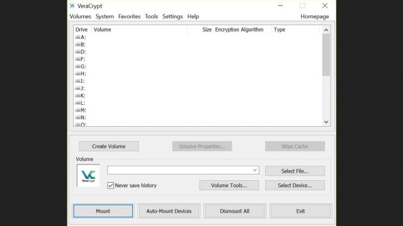The height and width of the screenshot is (226, 403).
Task: Select drive M: icon in list
Action: click(x=77, y=110)
